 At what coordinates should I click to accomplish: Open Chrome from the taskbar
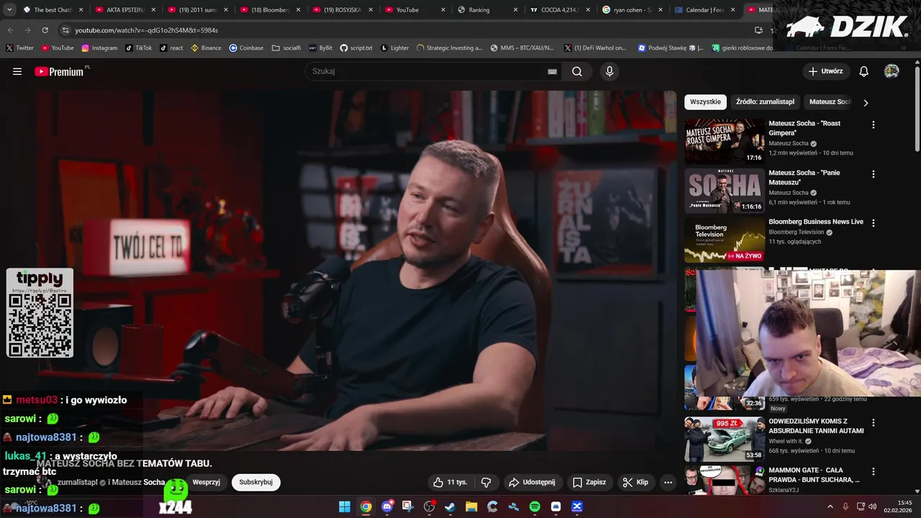click(366, 506)
